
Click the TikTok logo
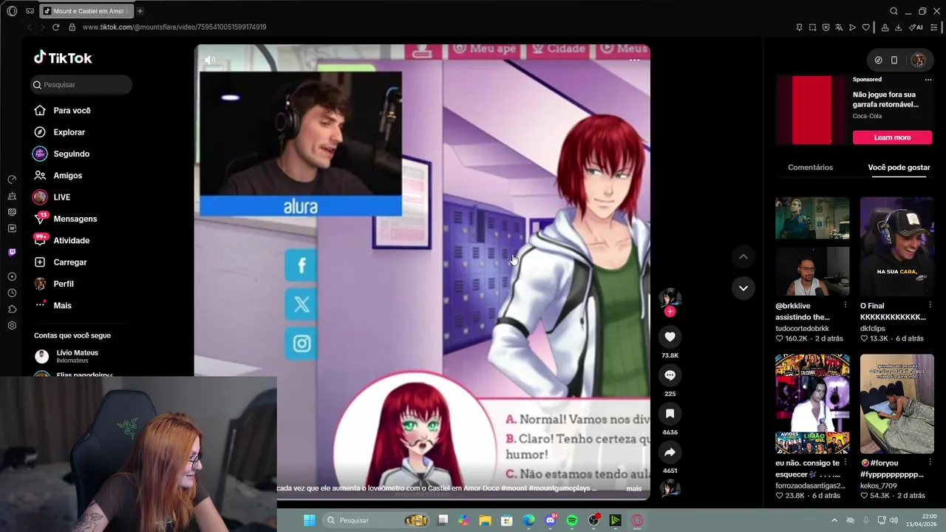[63, 58]
